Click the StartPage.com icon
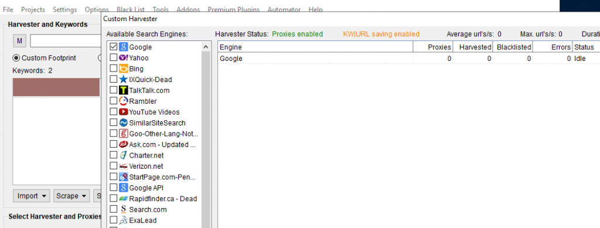The image size is (600, 228). (x=123, y=177)
